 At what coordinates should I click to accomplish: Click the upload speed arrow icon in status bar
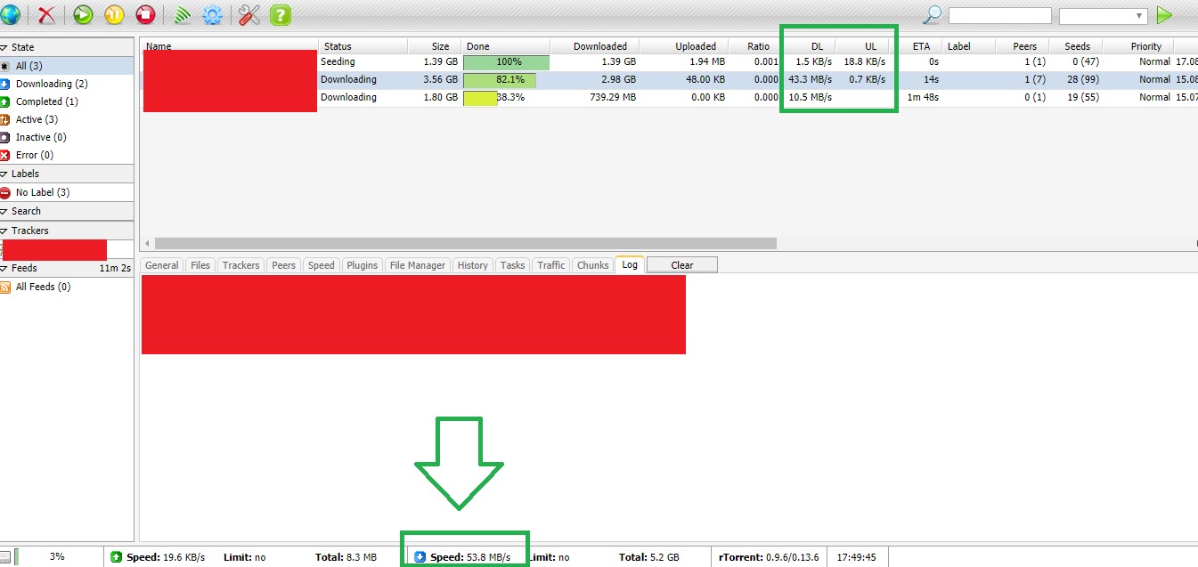[117, 557]
